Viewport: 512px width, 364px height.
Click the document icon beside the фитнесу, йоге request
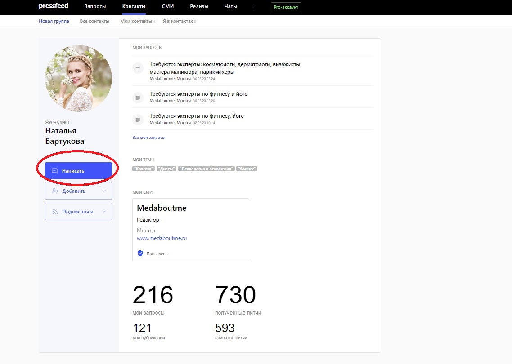pyautogui.click(x=138, y=119)
